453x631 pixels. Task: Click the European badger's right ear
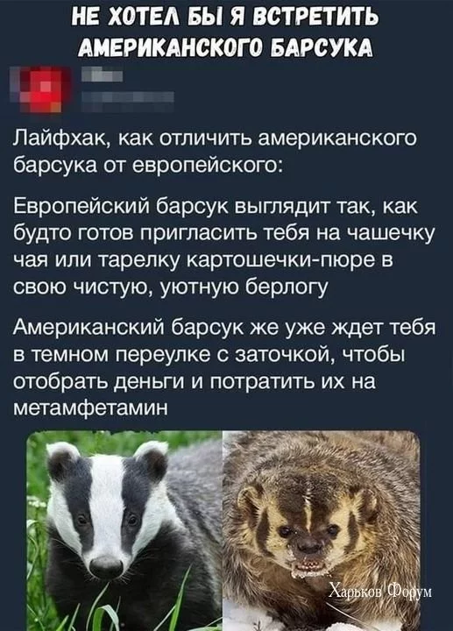[152, 458]
